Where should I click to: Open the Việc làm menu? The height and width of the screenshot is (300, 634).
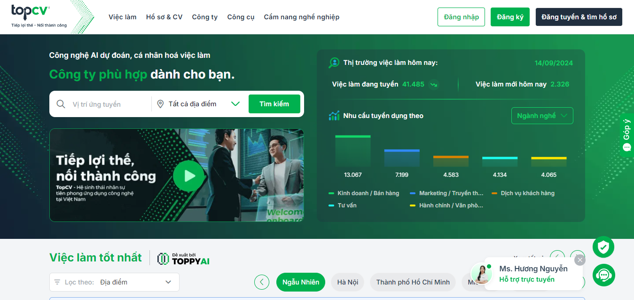(123, 17)
